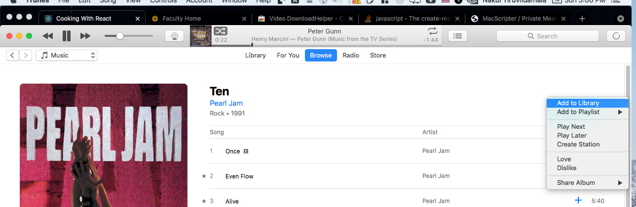Click the activity spinner button beside Search
The image size is (636, 207).
615,36
